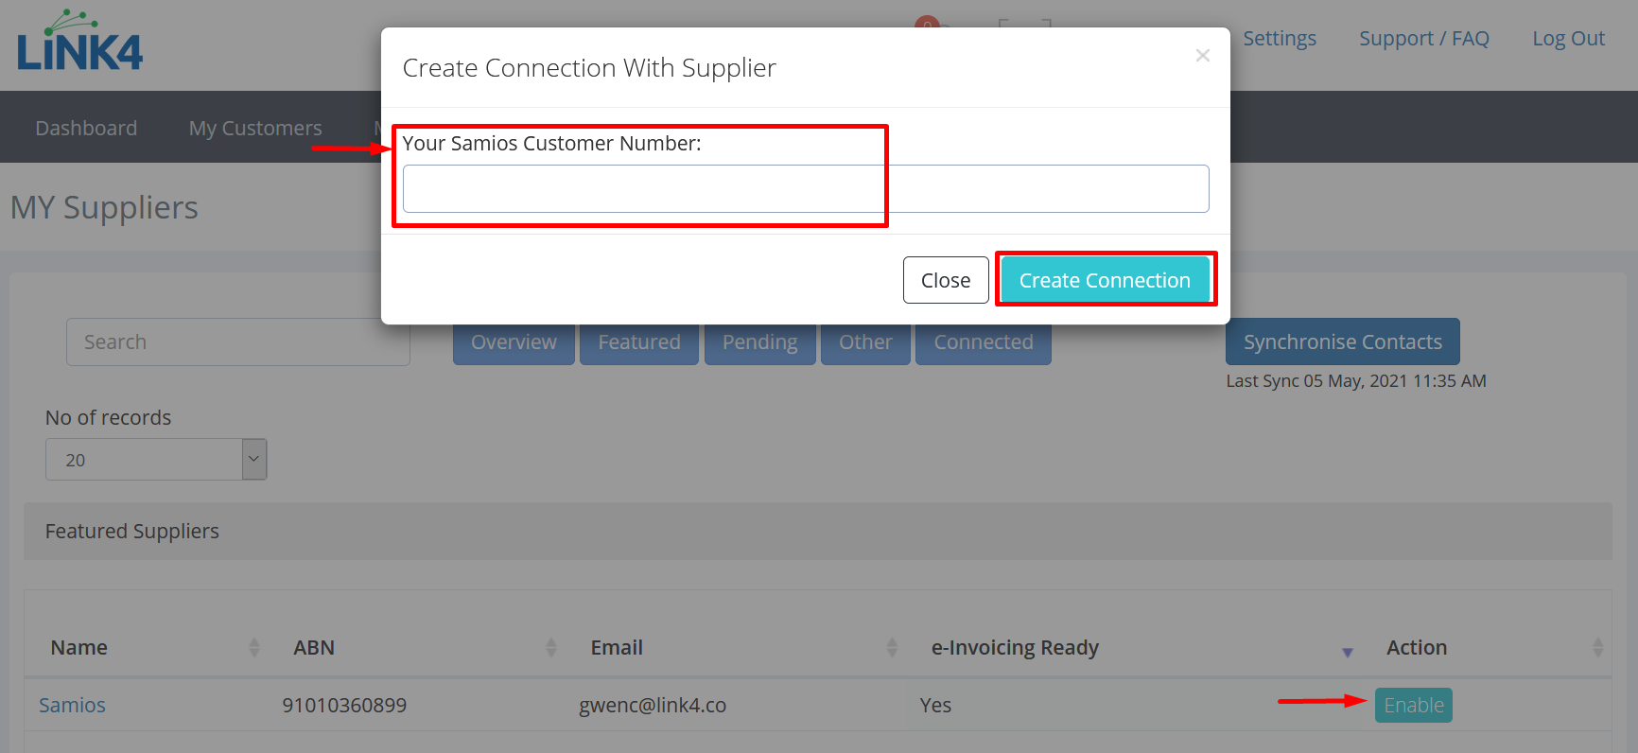Click Synchronise Contacts button
The width and height of the screenshot is (1638, 753).
pyautogui.click(x=1343, y=341)
